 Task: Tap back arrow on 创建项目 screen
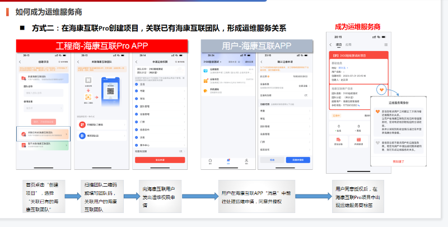(20, 62)
